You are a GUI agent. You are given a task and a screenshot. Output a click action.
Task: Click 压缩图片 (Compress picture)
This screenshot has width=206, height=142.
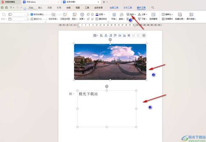(167, 19)
